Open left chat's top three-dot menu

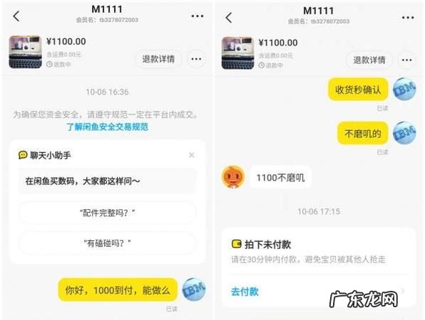click(198, 16)
